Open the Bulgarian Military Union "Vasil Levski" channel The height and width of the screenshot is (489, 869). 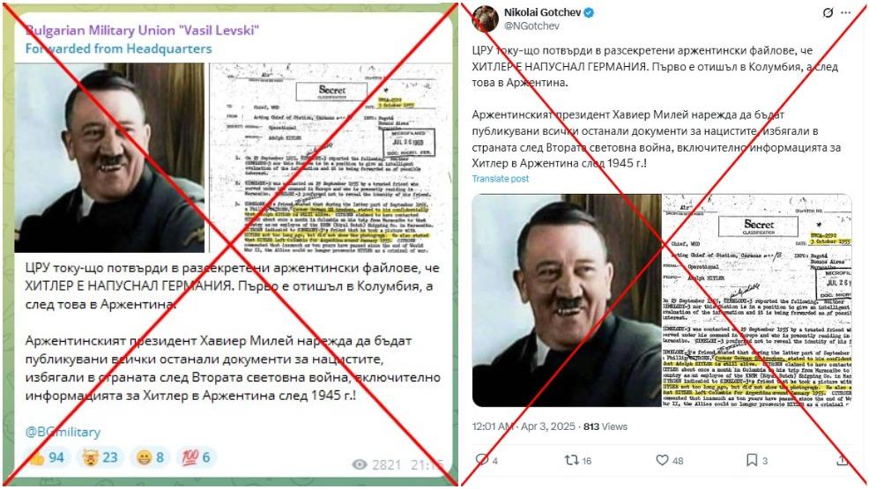(x=142, y=30)
